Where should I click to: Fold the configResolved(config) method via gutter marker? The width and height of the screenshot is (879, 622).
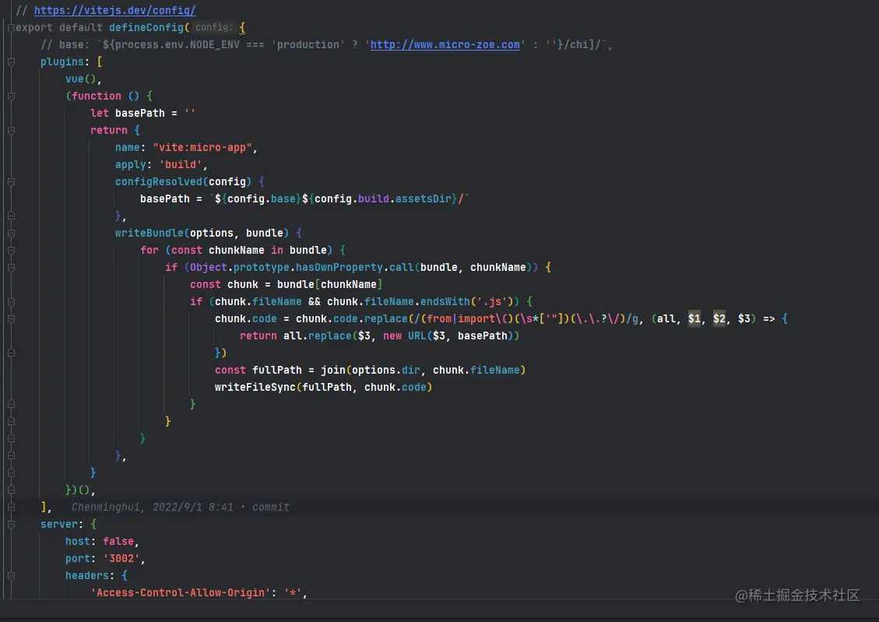click(11, 182)
